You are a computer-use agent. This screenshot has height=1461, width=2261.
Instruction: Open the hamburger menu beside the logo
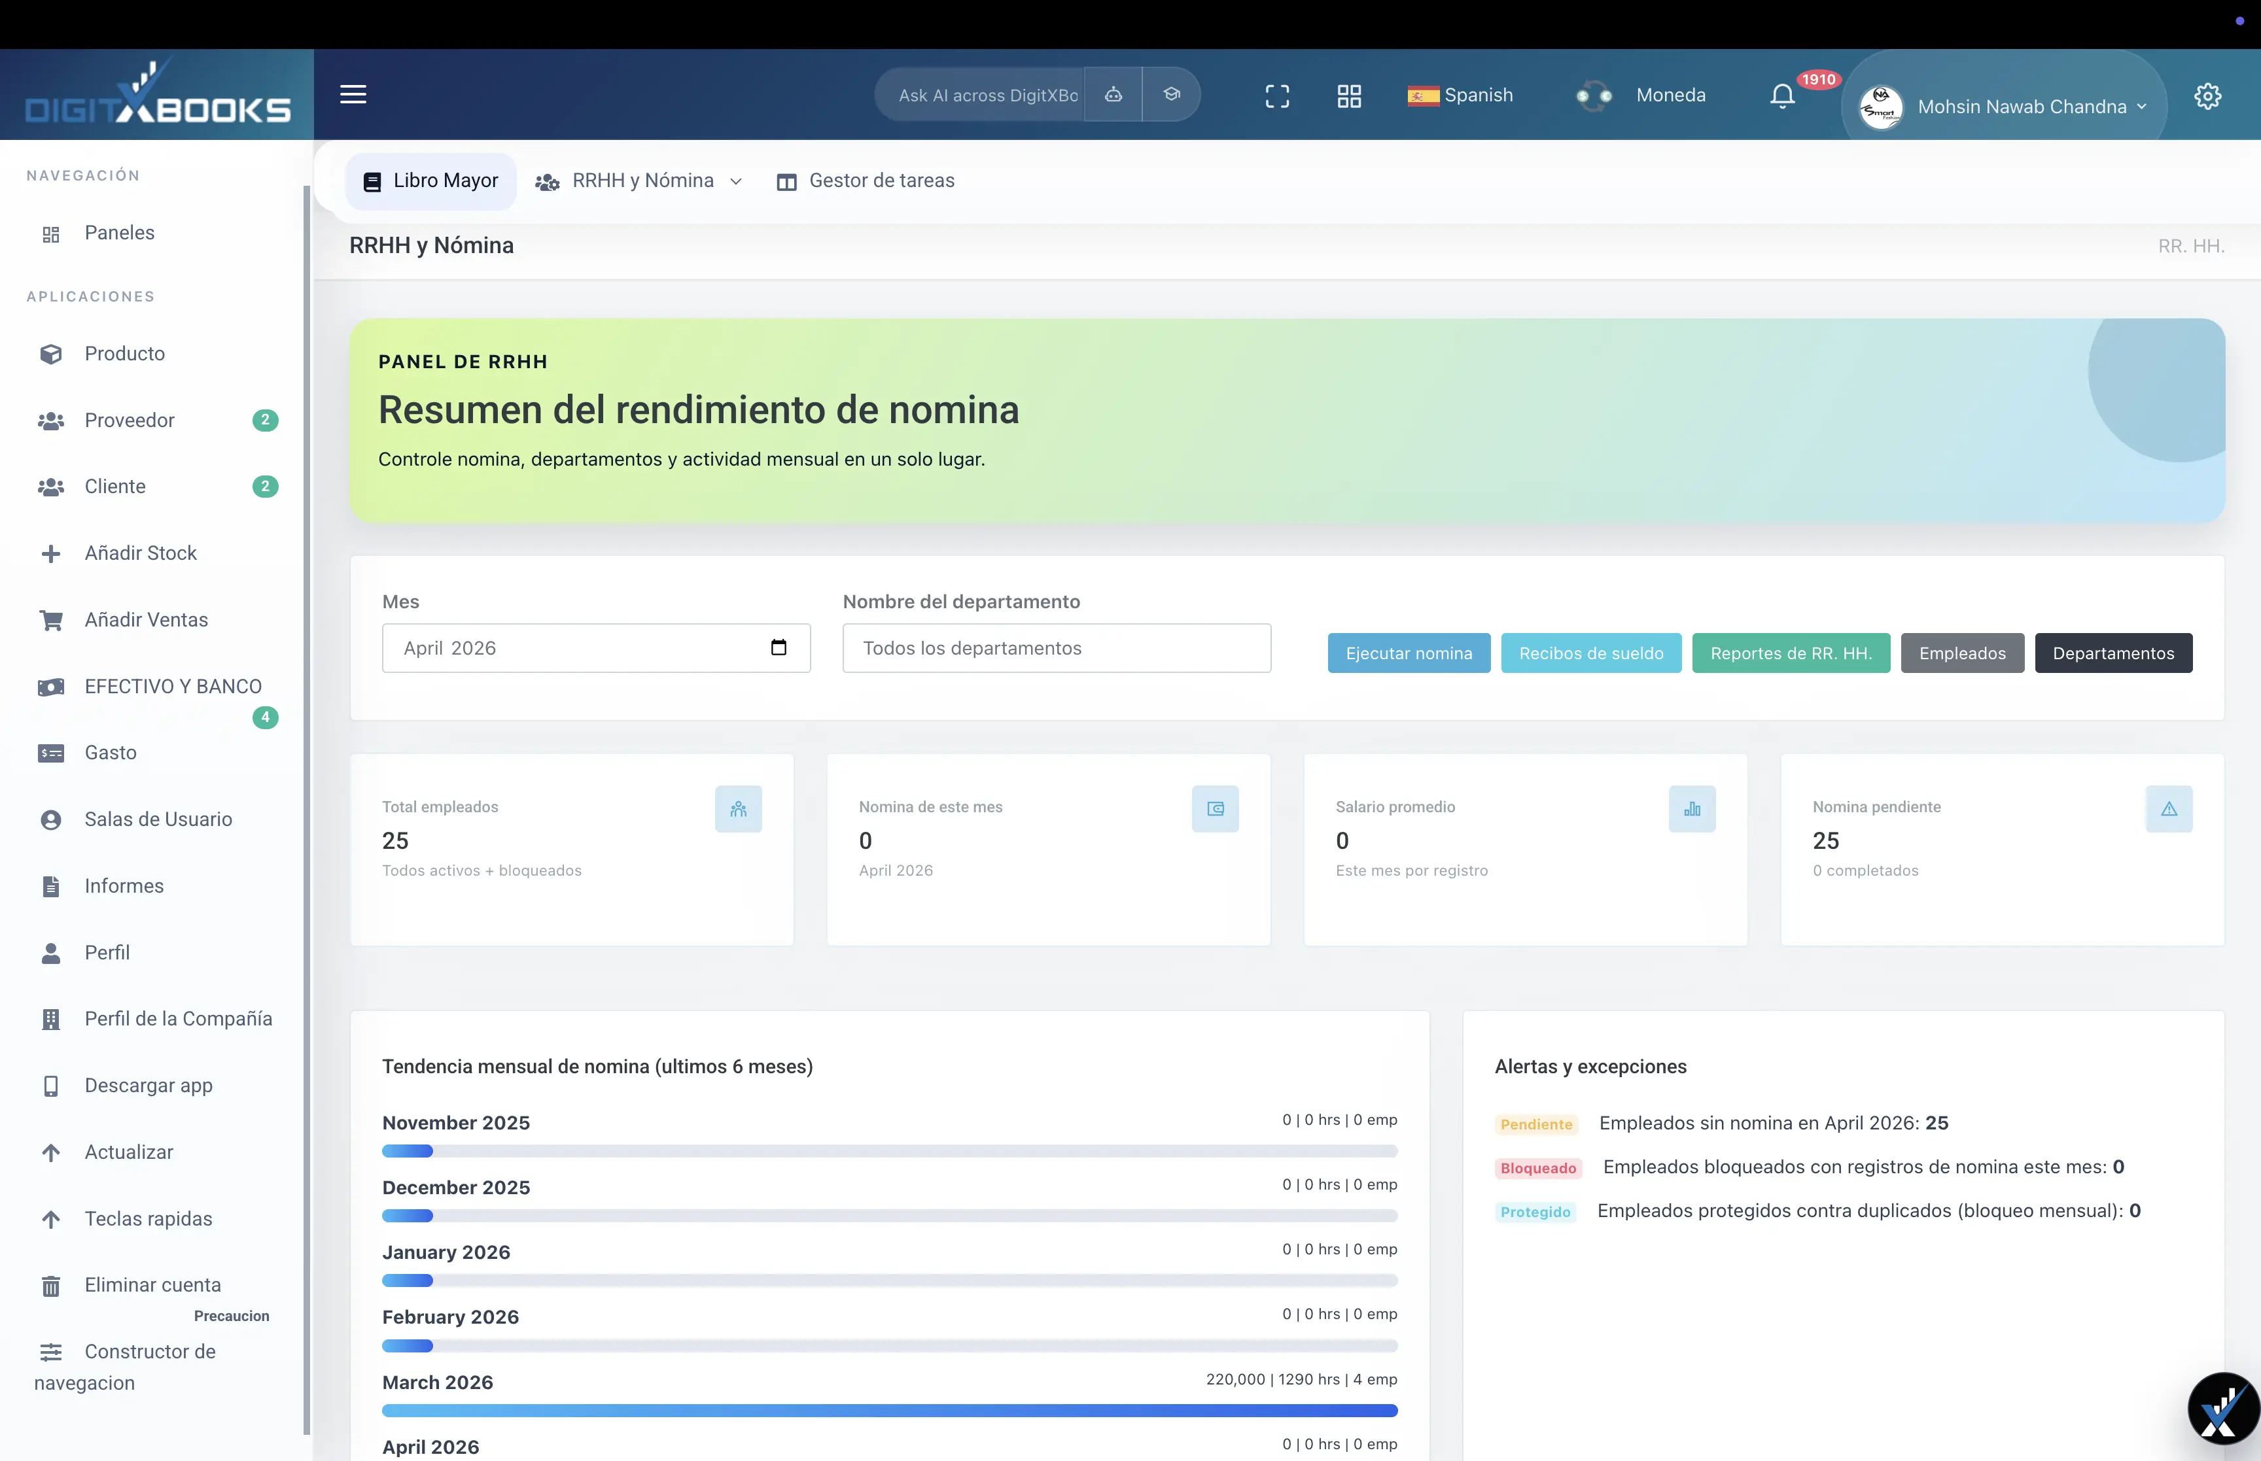[x=352, y=94]
